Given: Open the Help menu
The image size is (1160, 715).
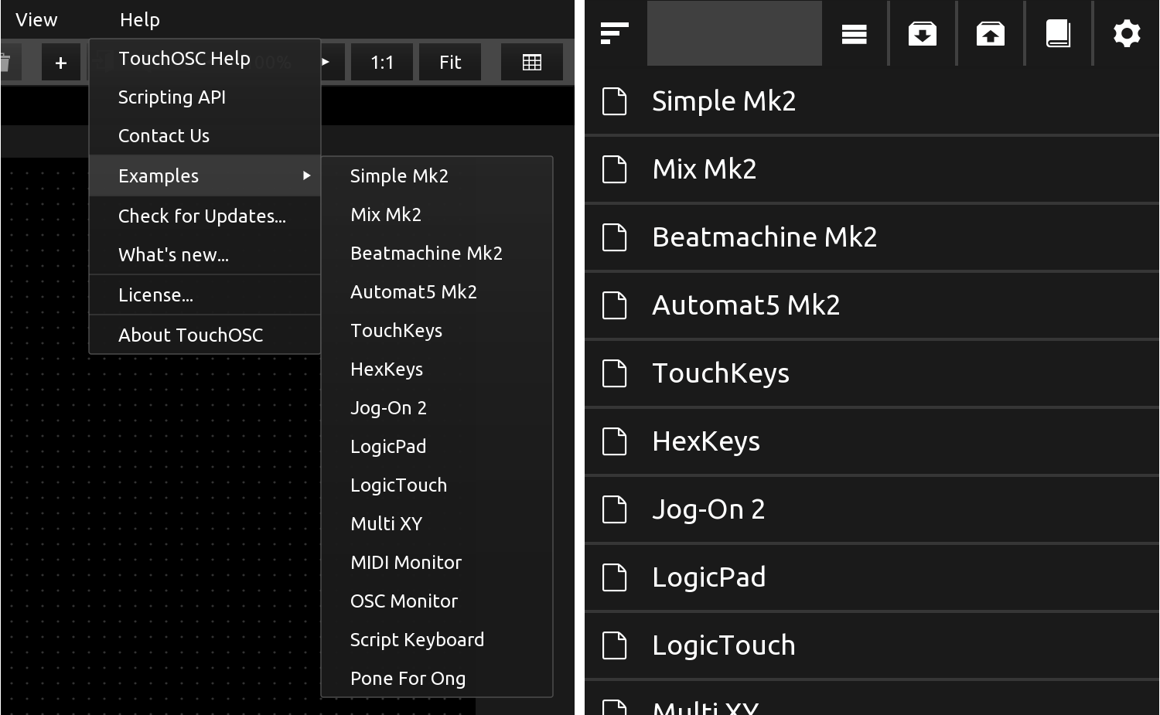Looking at the screenshot, I should tap(140, 19).
